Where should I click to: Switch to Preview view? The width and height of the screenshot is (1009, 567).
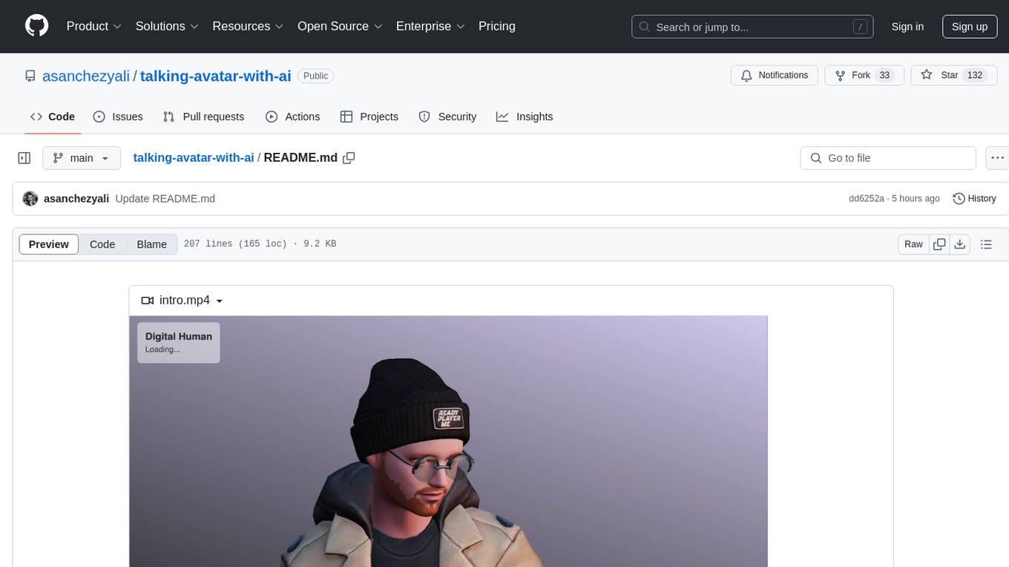click(x=49, y=244)
